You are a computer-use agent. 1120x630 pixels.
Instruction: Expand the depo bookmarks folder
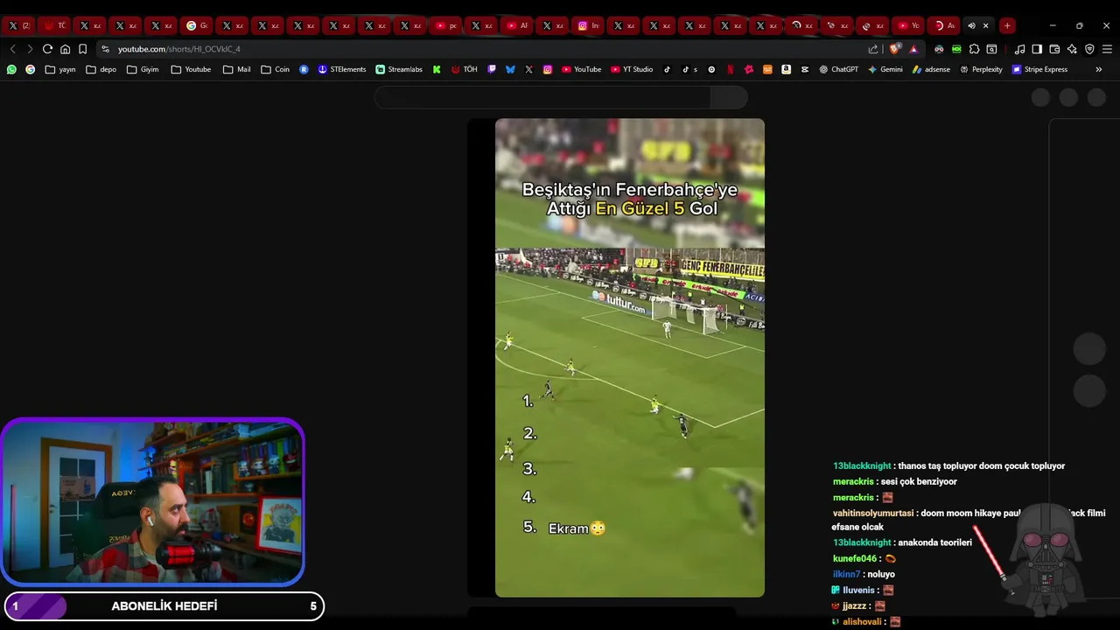point(101,69)
